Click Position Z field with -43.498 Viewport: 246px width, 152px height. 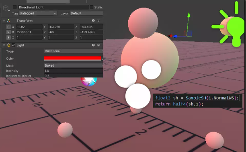click(91, 27)
